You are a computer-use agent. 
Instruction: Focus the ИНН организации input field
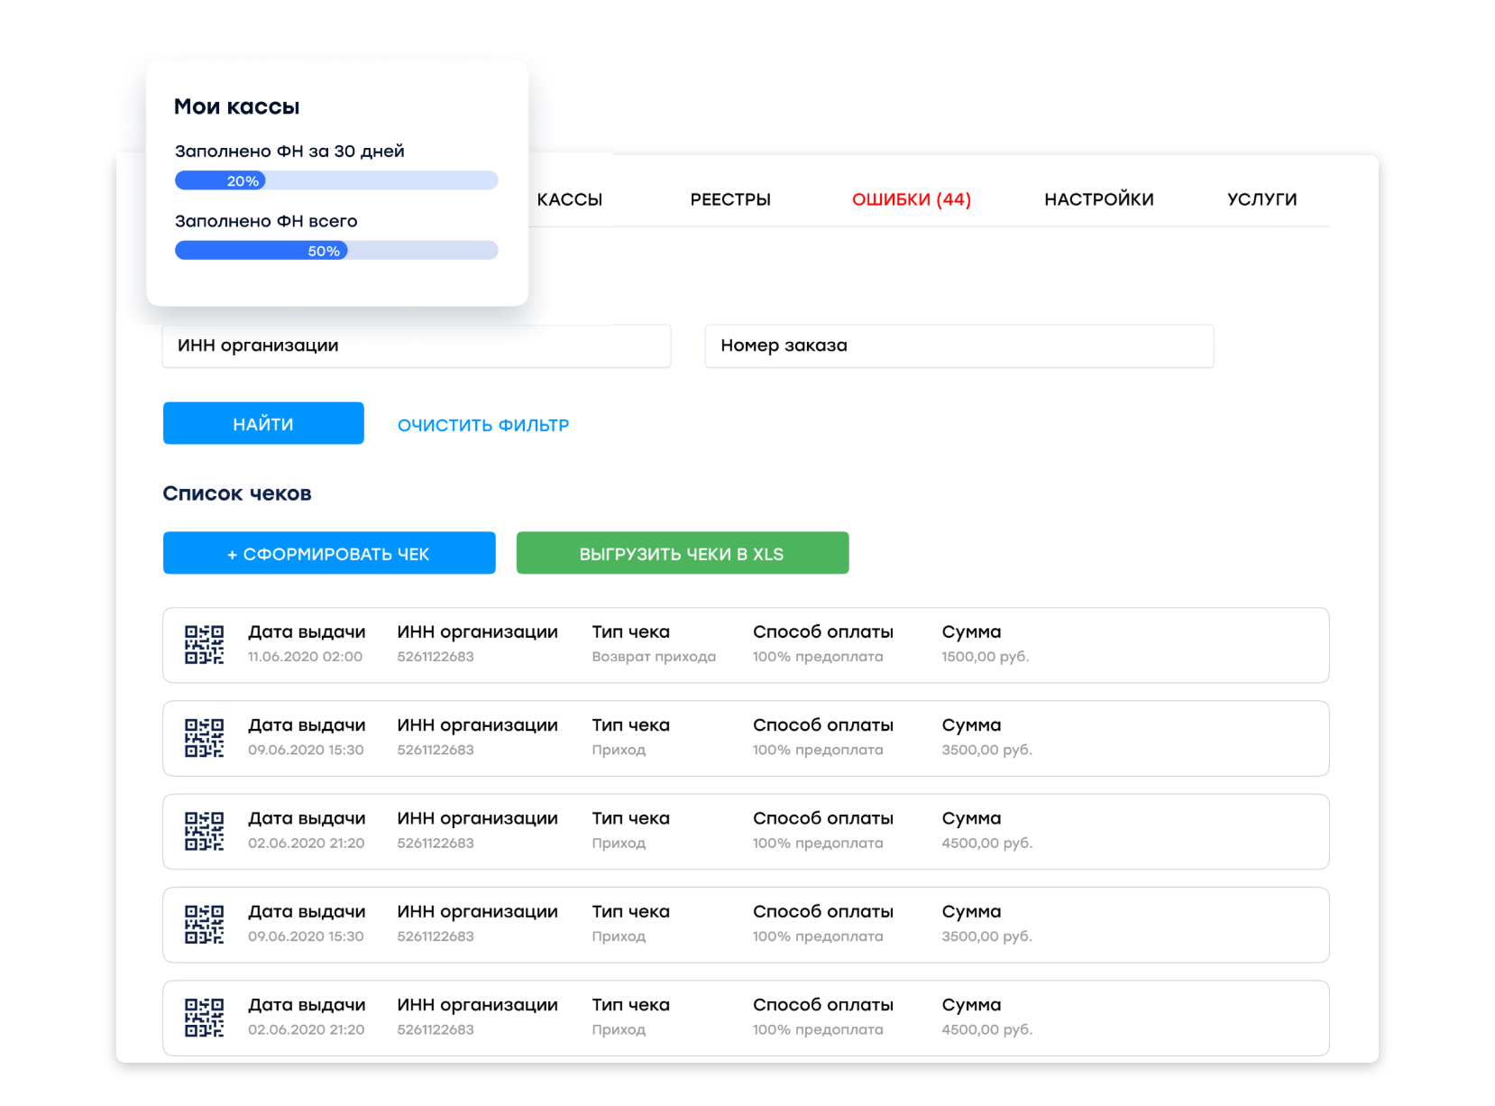tap(416, 346)
